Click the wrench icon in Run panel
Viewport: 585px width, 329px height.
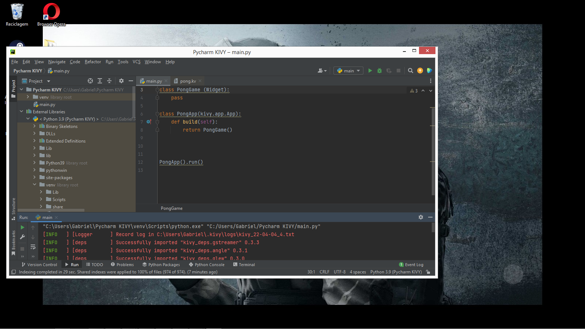pos(22,237)
